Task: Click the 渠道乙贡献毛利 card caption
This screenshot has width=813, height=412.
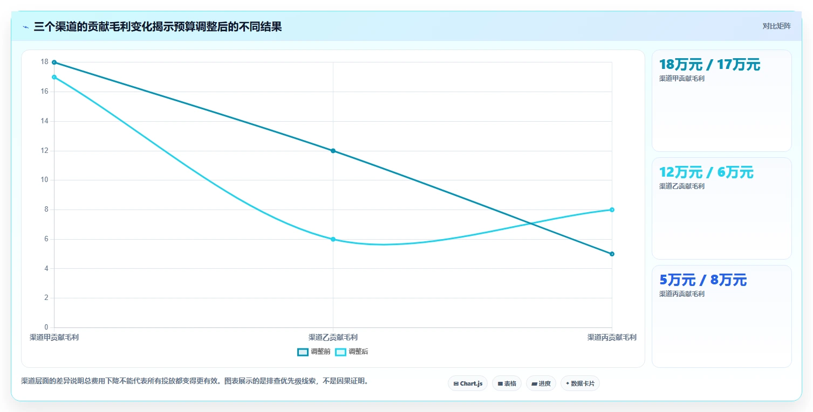Action: [x=682, y=186]
